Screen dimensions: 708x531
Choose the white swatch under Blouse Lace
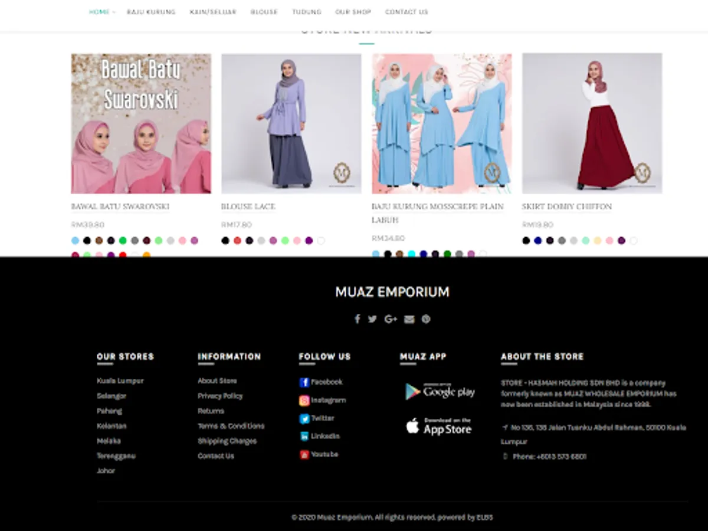321,241
